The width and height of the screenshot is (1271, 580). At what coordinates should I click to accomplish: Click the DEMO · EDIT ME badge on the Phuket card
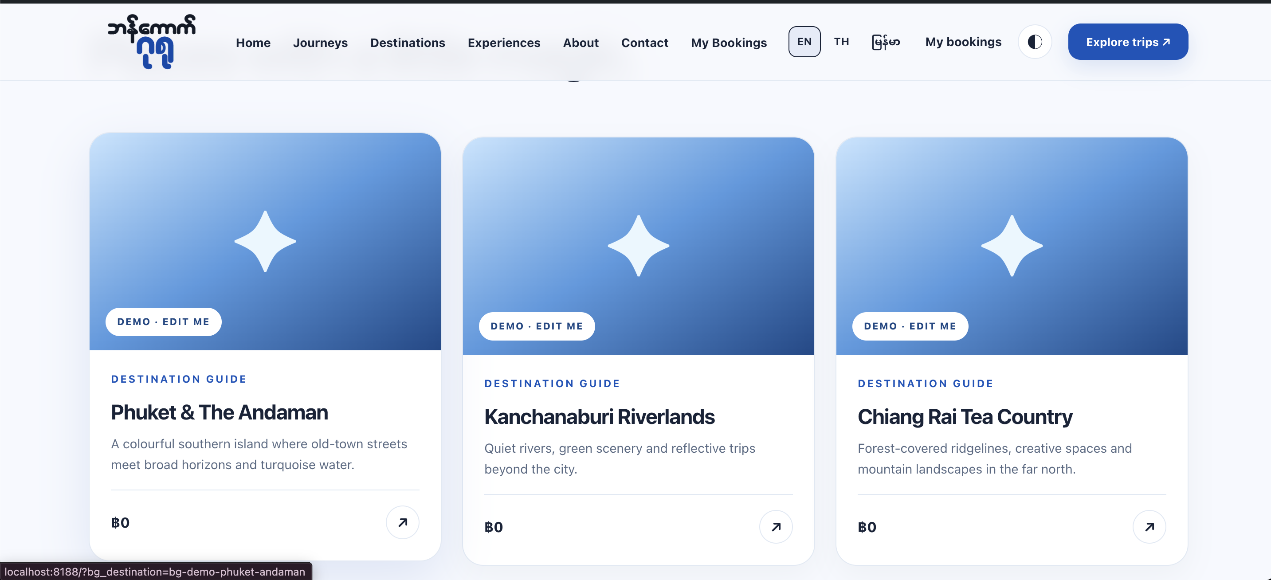pos(163,322)
